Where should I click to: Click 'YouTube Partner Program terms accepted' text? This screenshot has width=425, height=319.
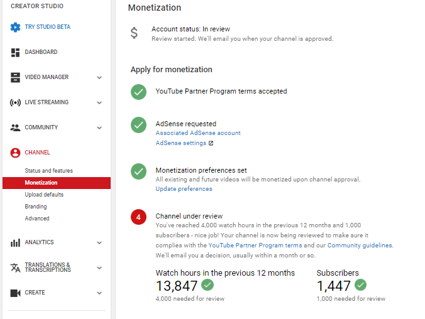click(x=221, y=91)
